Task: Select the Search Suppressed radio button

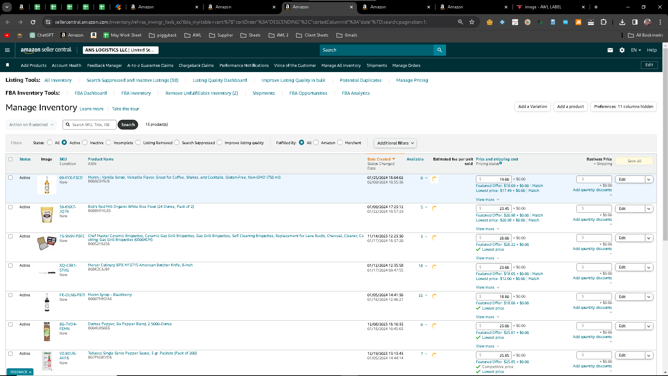Action: click(177, 142)
